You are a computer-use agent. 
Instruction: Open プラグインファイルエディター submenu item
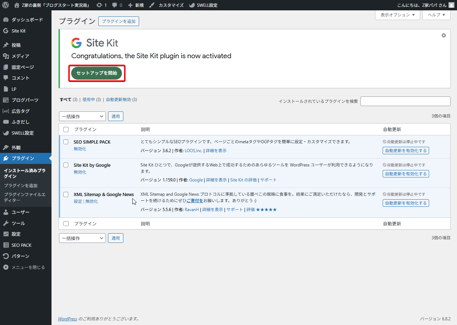point(25,197)
